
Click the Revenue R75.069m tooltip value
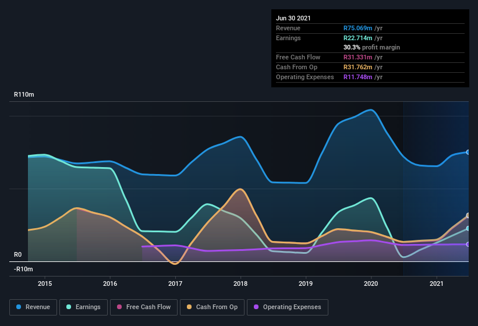click(x=358, y=28)
